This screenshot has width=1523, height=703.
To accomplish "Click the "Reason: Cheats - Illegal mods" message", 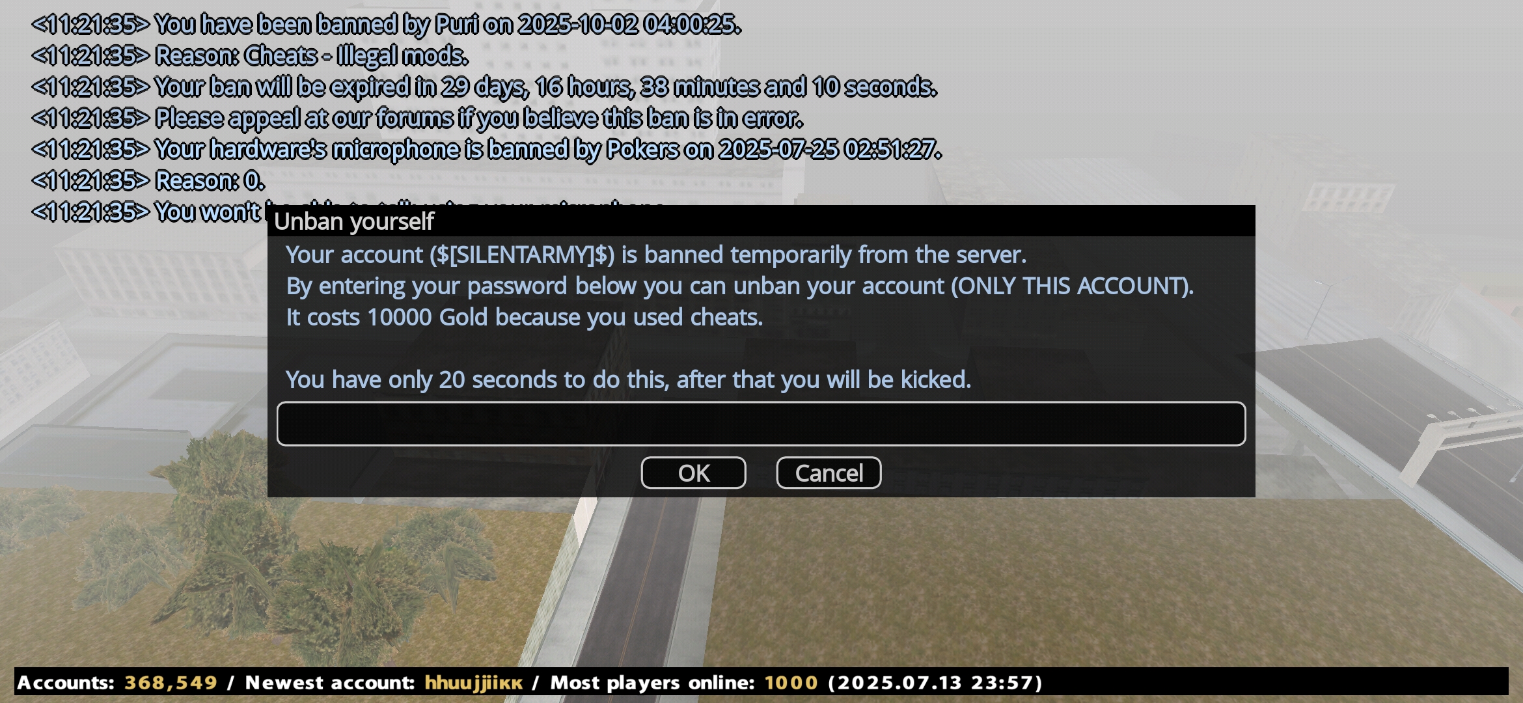I will [x=250, y=56].
